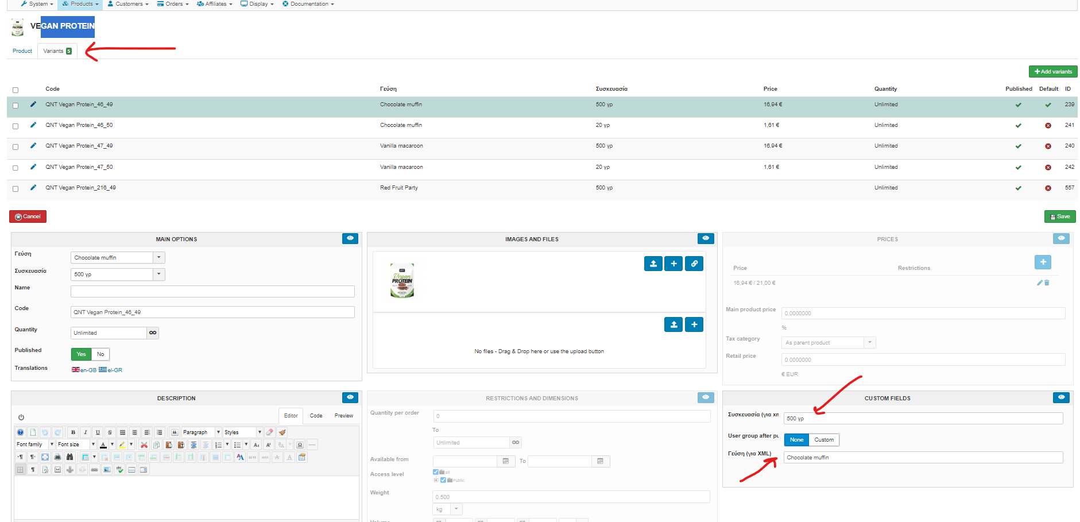1080x522 pixels.
Task: Insert special character omega symbol
Action: (x=300, y=444)
